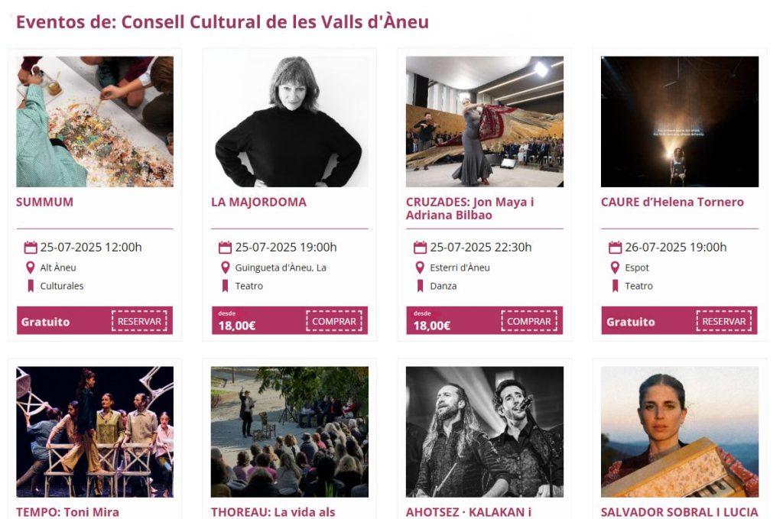Click the bookmark icon next to Danza
The height and width of the screenshot is (519, 783).
point(420,286)
